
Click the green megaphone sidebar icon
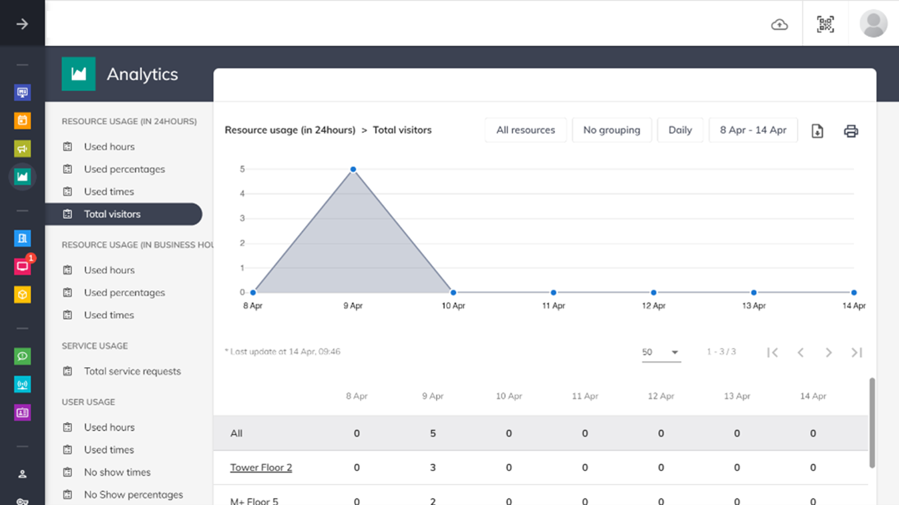click(22, 148)
